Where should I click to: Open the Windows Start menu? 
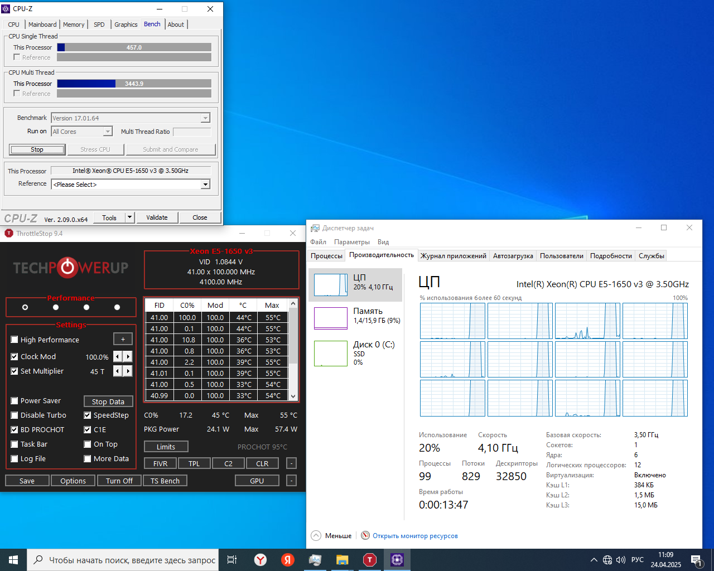(x=13, y=560)
